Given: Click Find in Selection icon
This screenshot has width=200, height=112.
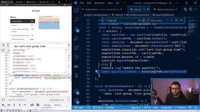Looking at the screenshot, I should click(177, 20).
